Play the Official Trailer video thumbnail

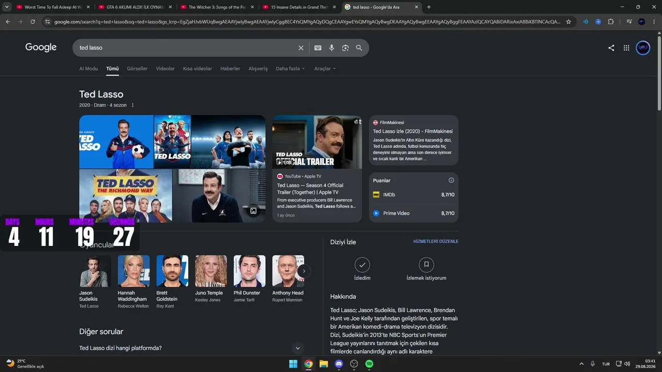tap(317, 142)
